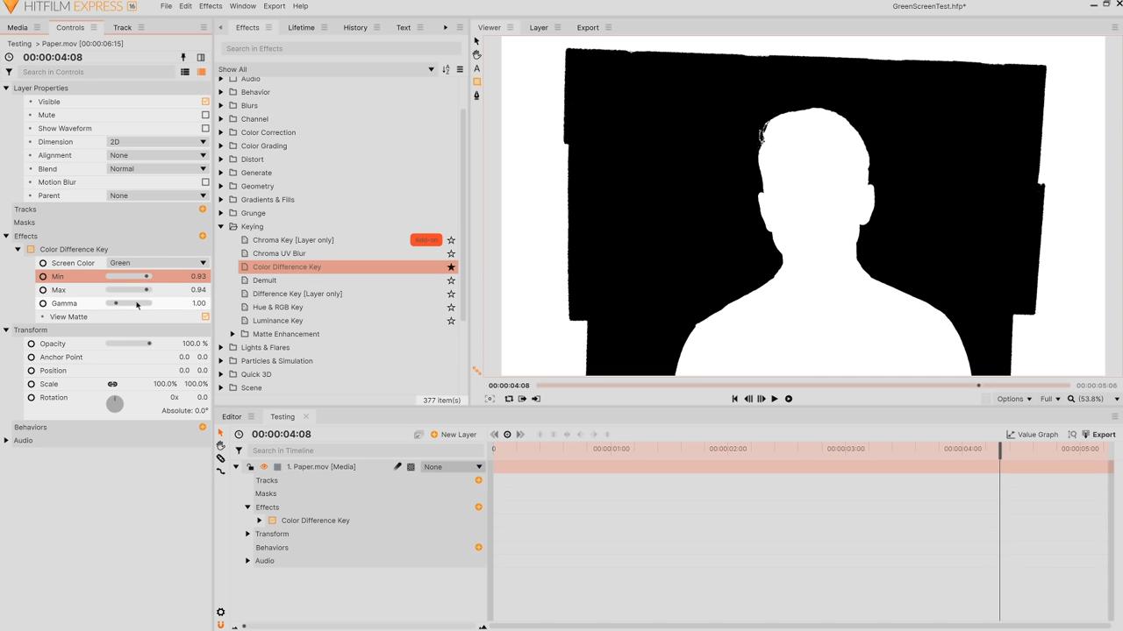
Task: Toggle the Mute checkbox
Action: coord(205,115)
